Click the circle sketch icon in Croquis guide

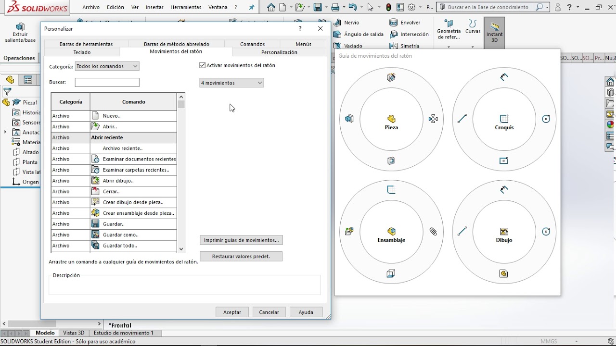click(546, 119)
